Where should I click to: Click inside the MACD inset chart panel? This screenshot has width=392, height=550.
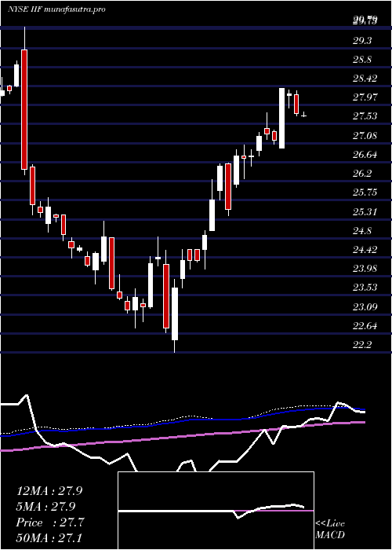[216, 511]
